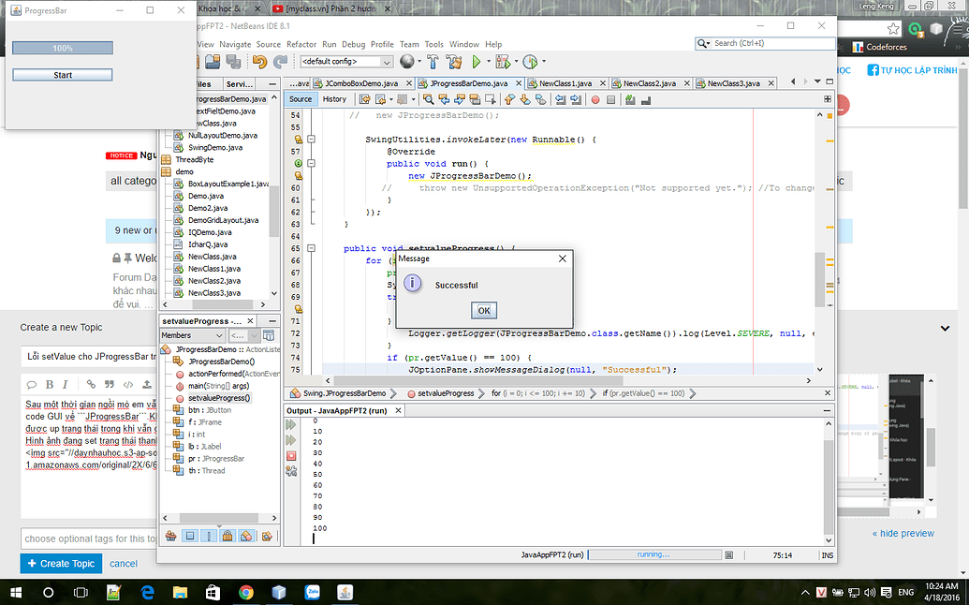Image resolution: width=969 pixels, height=605 pixels.
Task: Click the 100% progress bar
Action: [63, 48]
